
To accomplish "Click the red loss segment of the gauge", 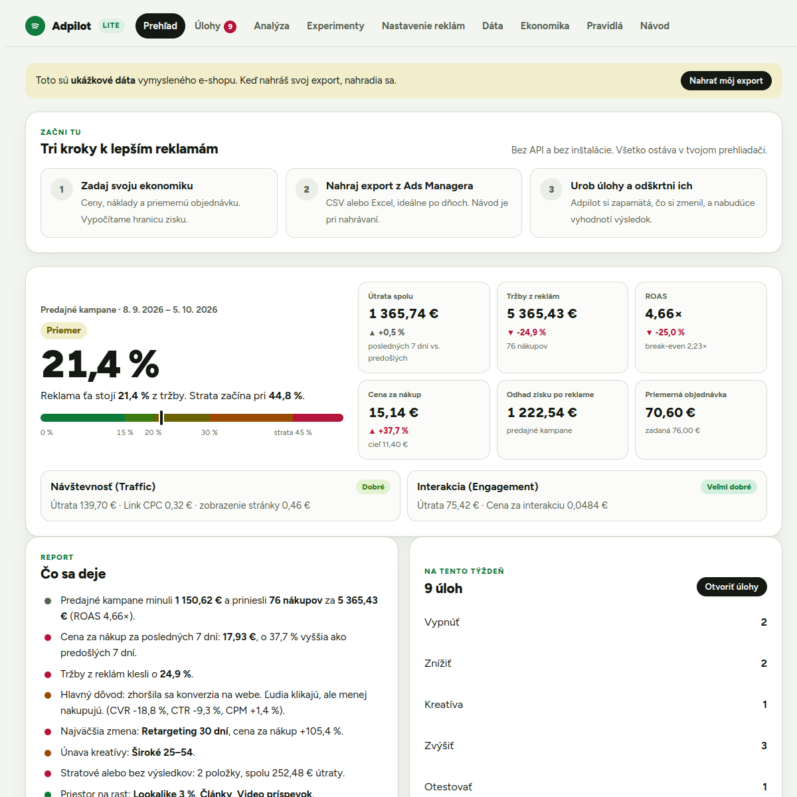I will tap(318, 418).
